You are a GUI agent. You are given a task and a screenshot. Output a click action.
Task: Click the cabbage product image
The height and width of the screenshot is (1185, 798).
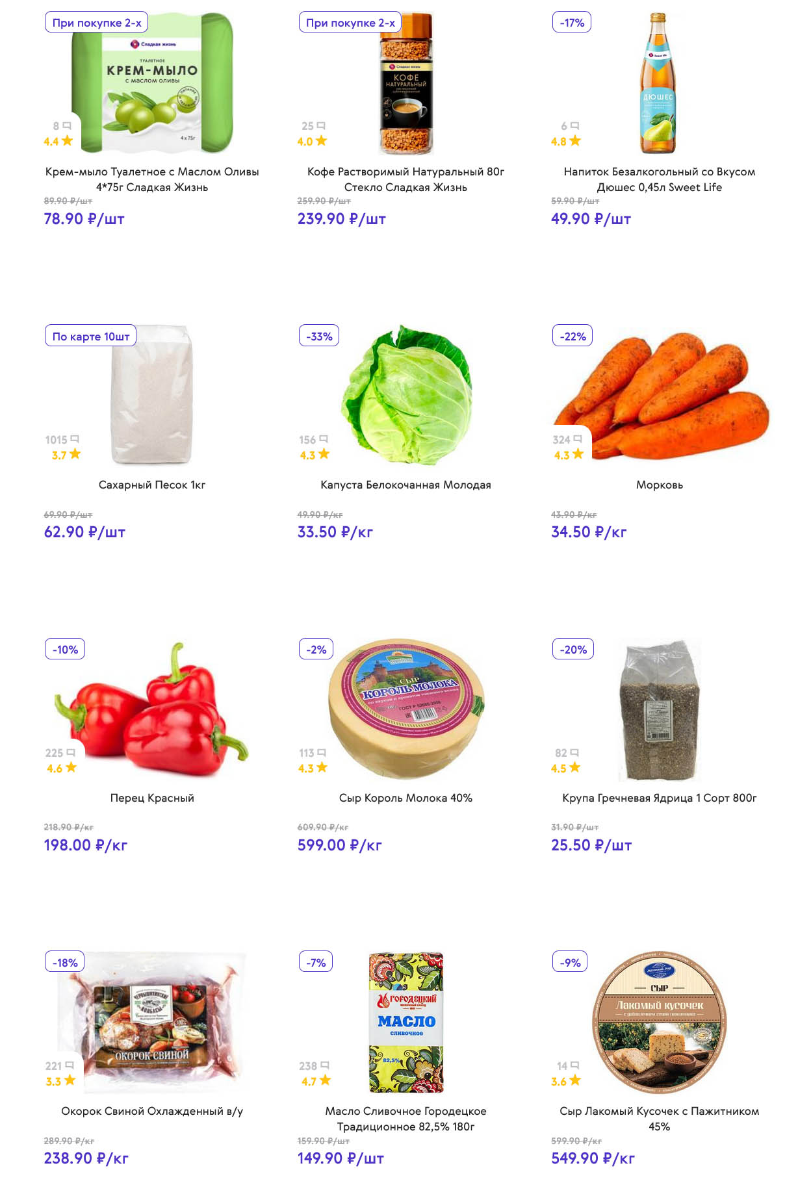click(406, 394)
